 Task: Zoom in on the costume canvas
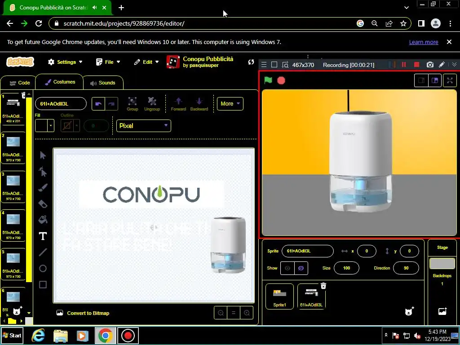click(x=247, y=313)
